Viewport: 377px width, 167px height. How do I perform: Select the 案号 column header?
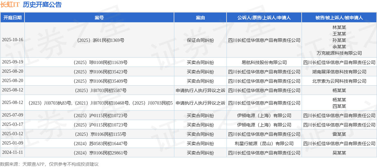tap(99, 17)
